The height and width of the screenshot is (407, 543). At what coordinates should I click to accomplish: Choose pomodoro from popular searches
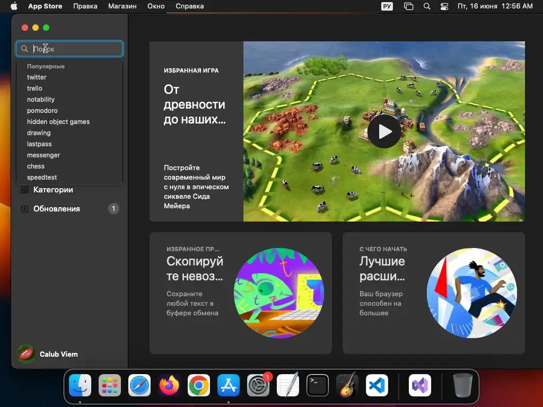coord(42,110)
